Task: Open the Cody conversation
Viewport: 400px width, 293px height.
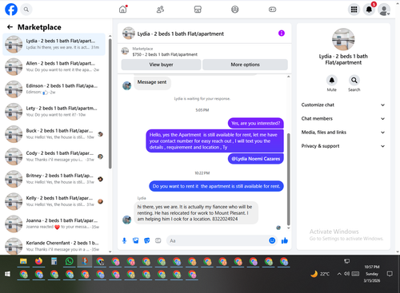Action: coord(54,156)
